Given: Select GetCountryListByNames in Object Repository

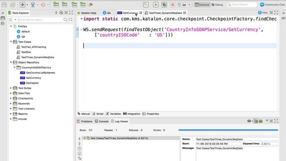Looking at the screenshot, I should tap(41, 72).
